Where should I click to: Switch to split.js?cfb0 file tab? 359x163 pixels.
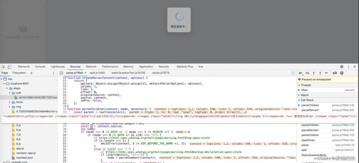tap(97, 73)
